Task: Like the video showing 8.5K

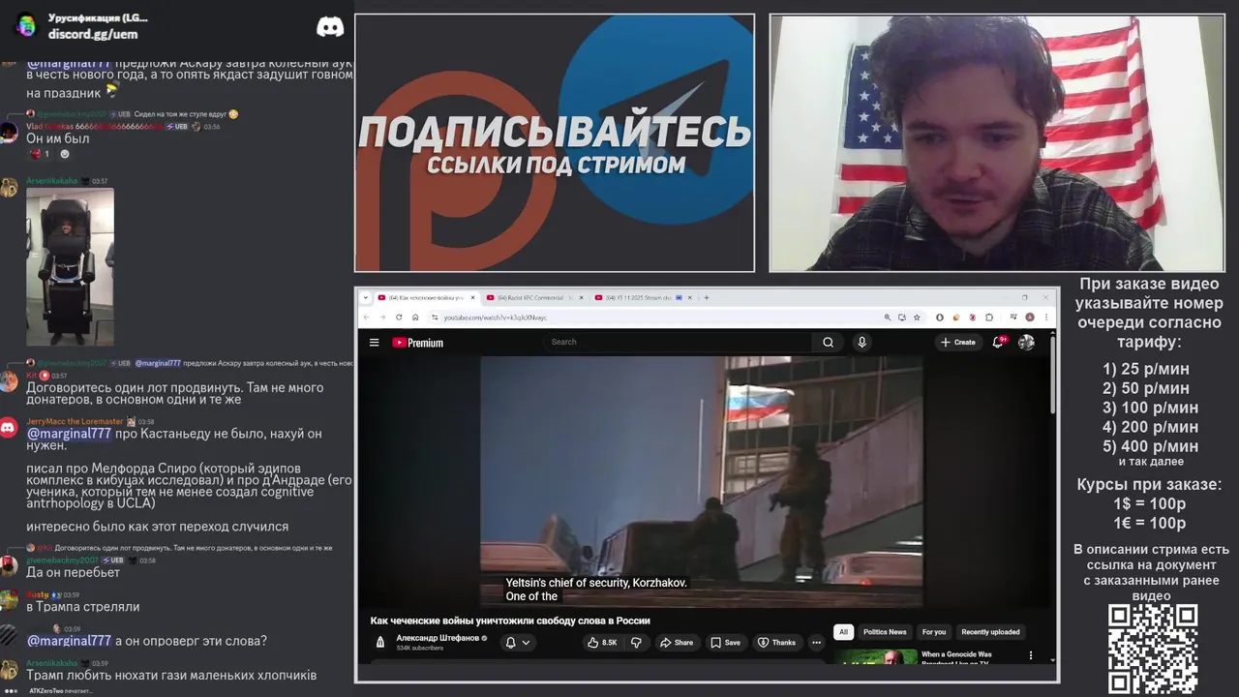Action: tap(602, 643)
